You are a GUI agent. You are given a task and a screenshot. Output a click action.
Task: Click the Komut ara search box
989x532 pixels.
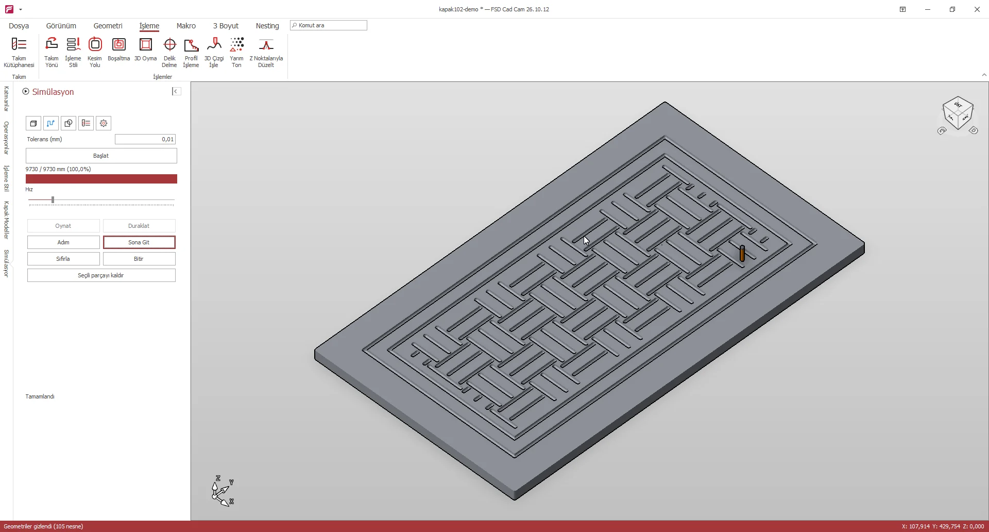(329, 25)
